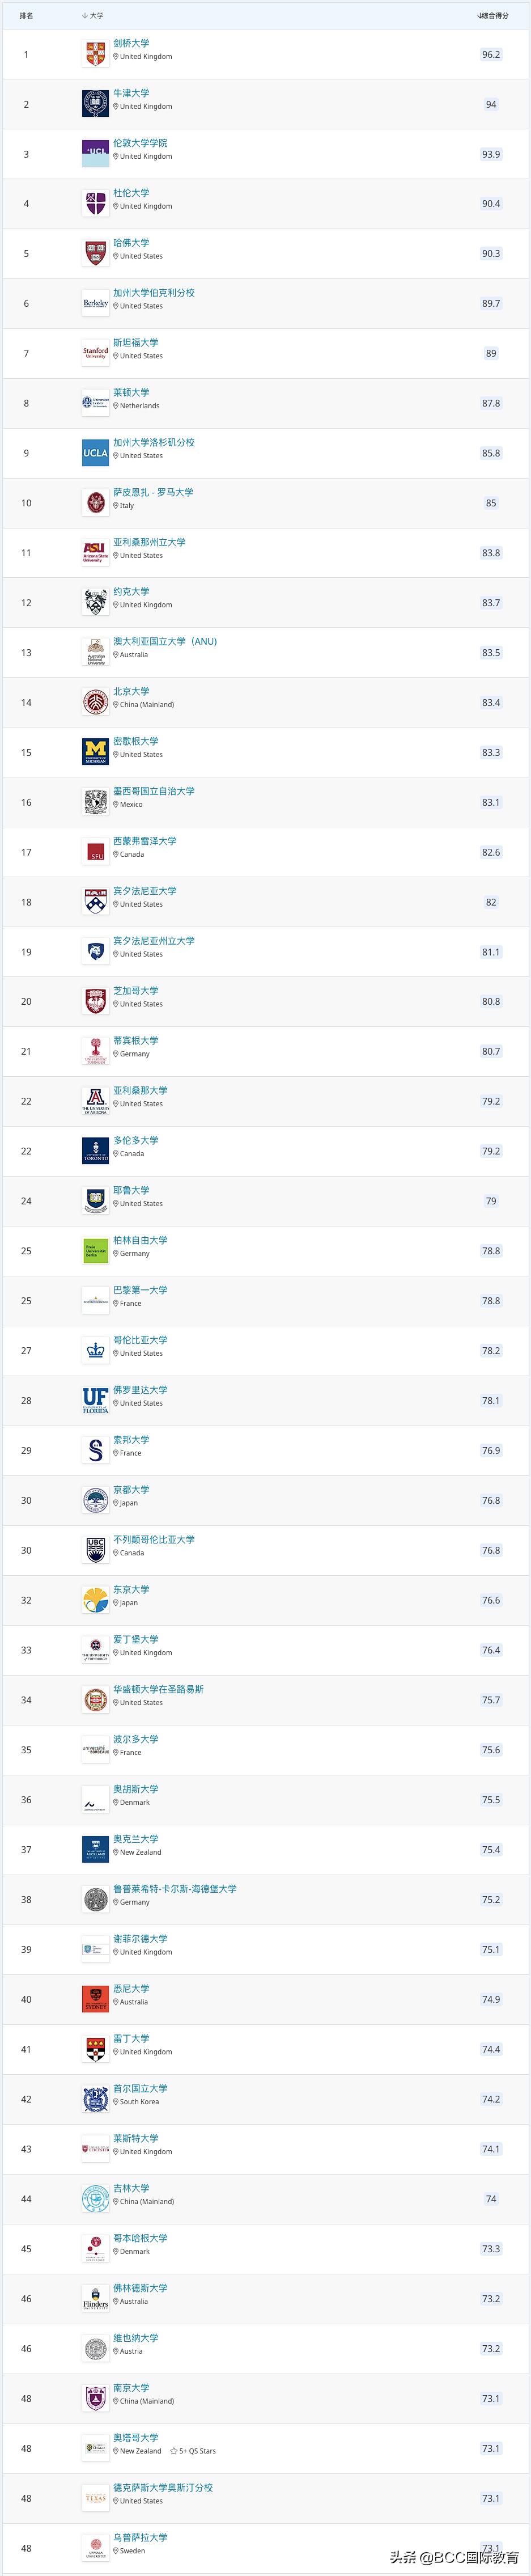Click the 排名 column header

[26, 16]
